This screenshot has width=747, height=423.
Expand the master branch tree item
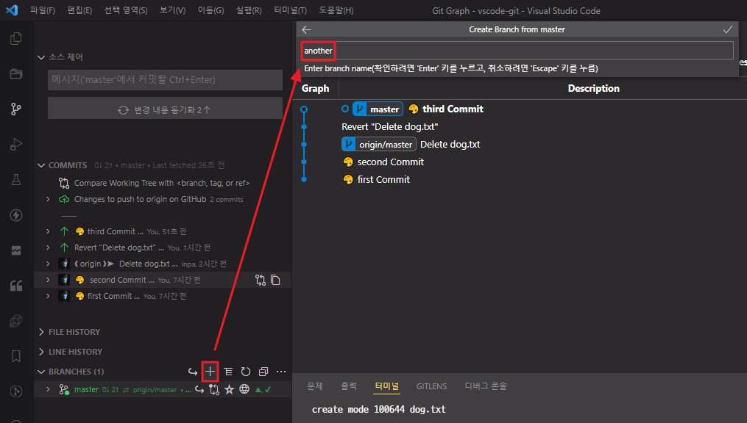(x=48, y=389)
